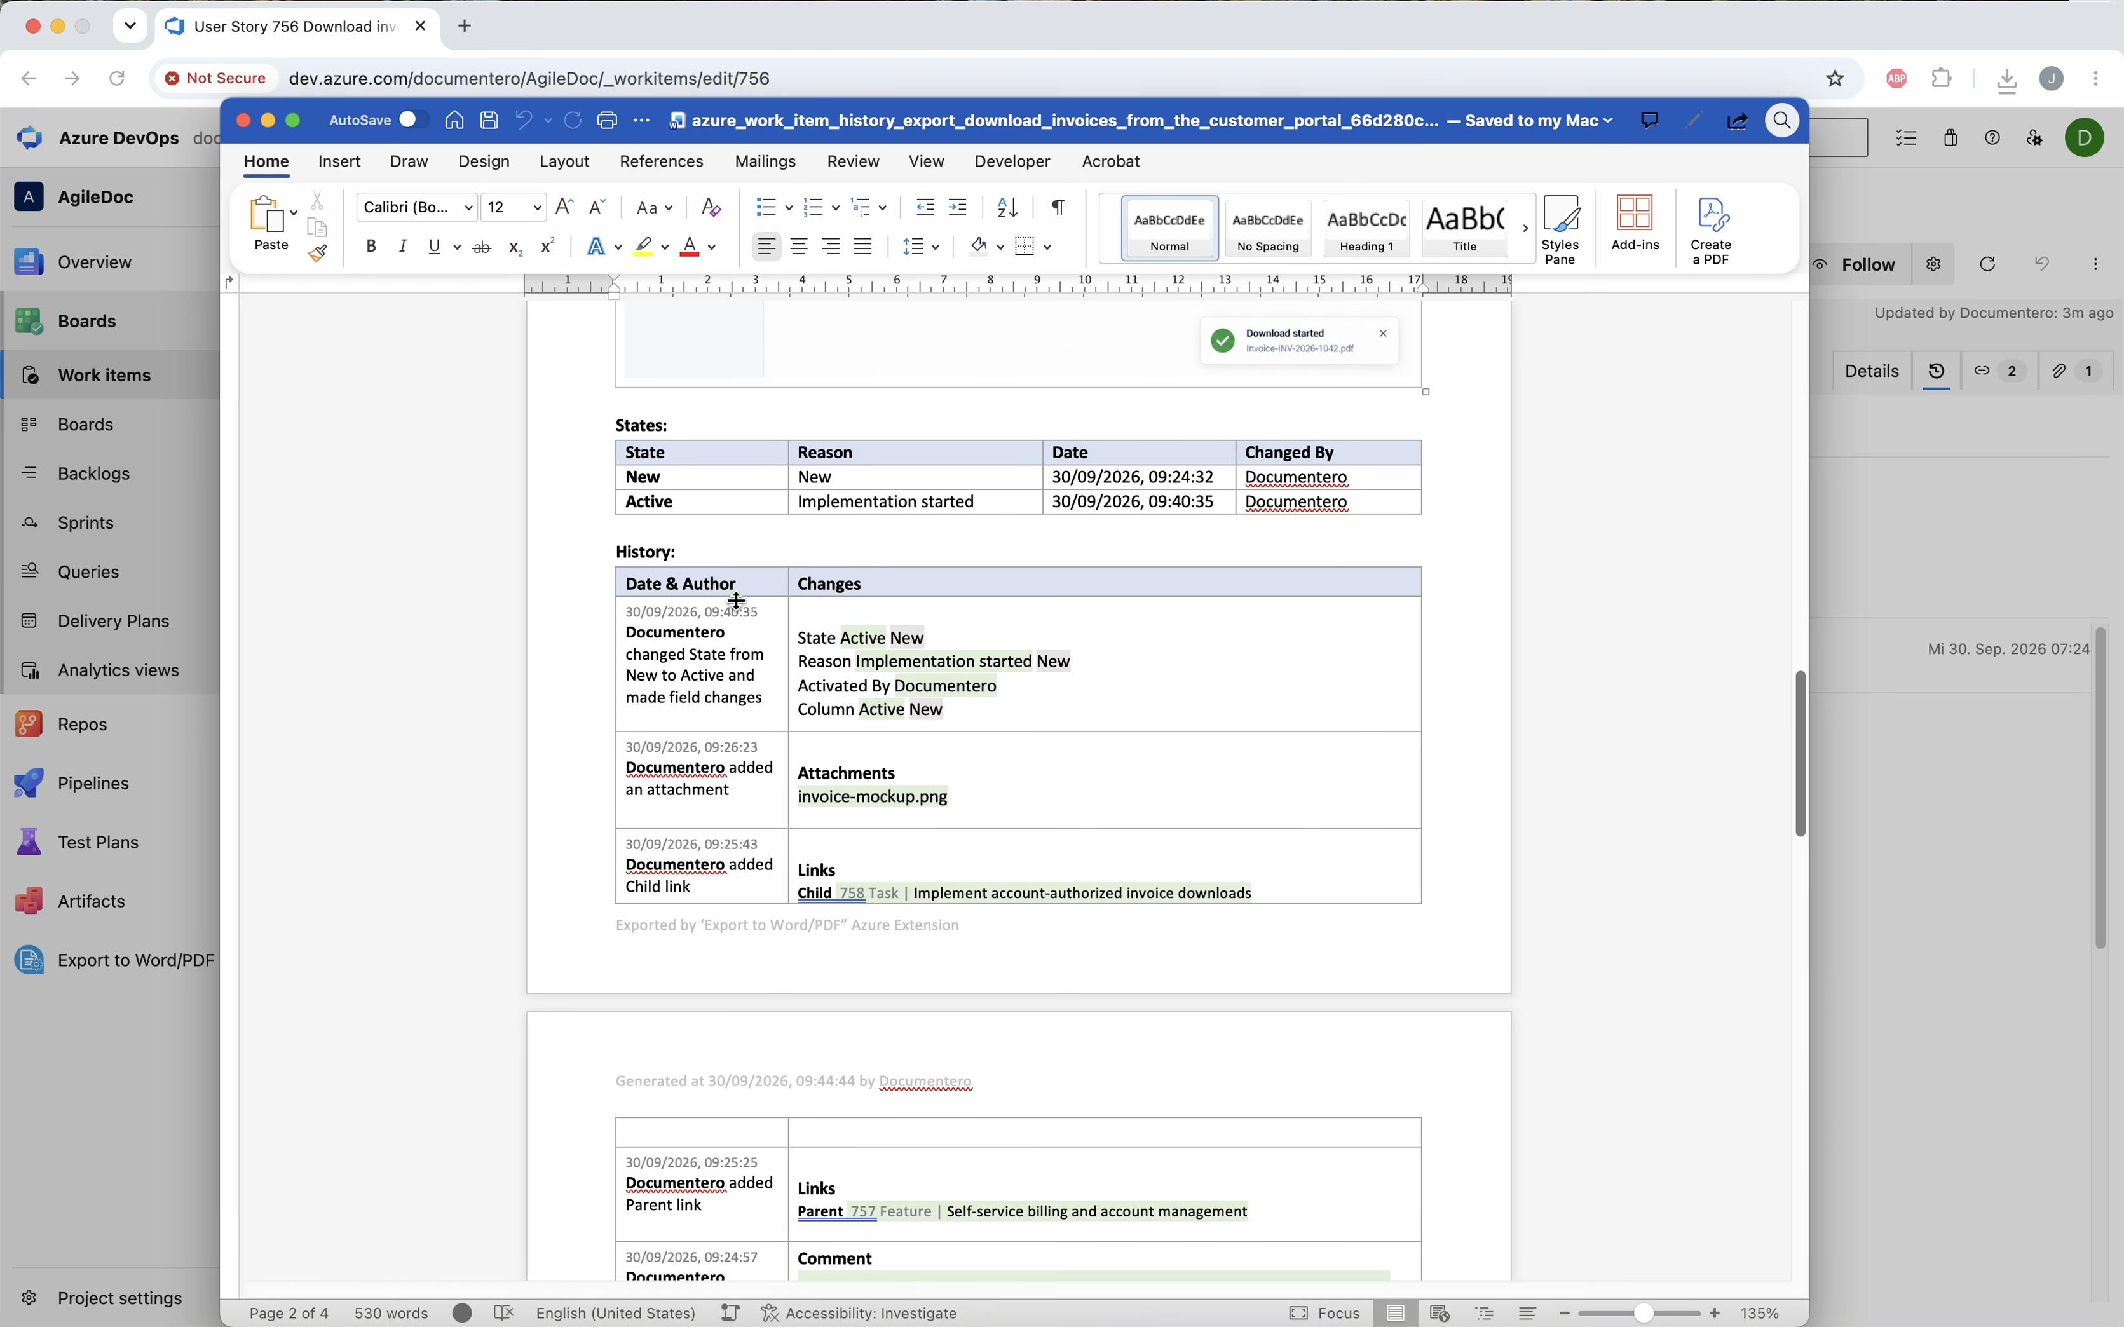The width and height of the screenshot is (2124, 1327).
Task: Open borders dropdown arrow
Action: (x=1048, y=247)
